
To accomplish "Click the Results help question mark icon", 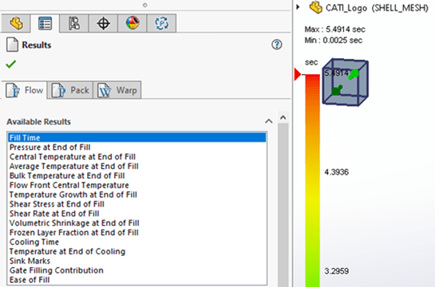I will click(277, 45).
